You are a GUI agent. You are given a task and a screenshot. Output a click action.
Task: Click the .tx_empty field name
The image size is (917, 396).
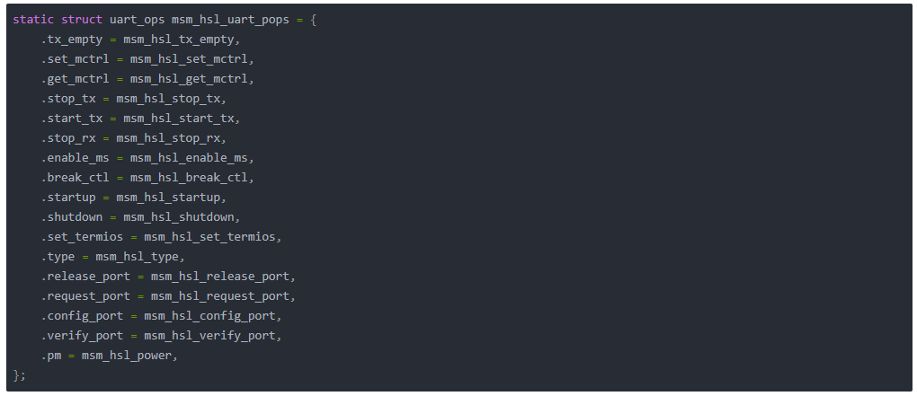pos(72,40)
